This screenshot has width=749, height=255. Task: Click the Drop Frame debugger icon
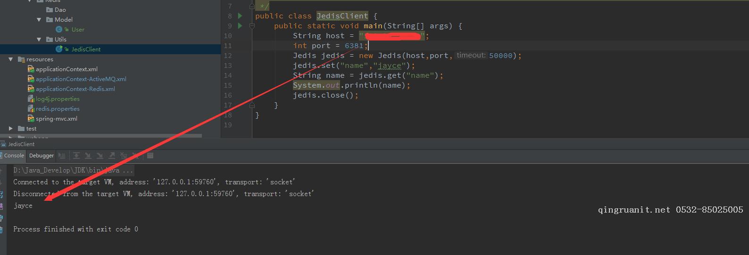[123, 156]
